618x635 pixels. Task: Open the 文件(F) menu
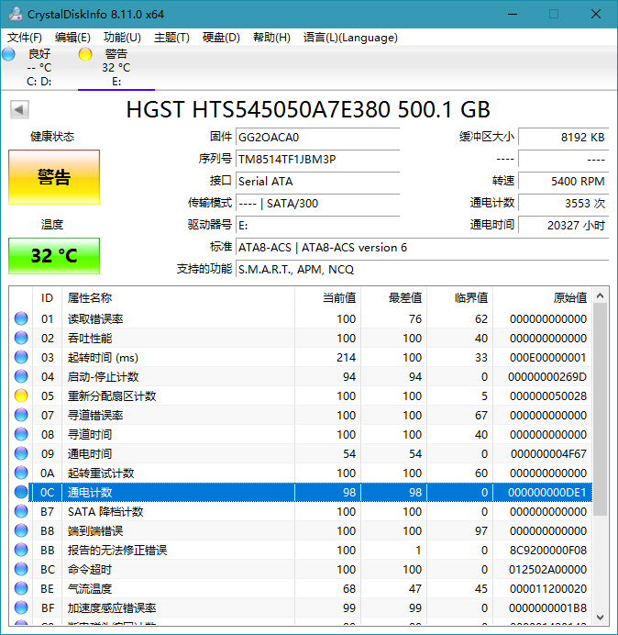25,38
